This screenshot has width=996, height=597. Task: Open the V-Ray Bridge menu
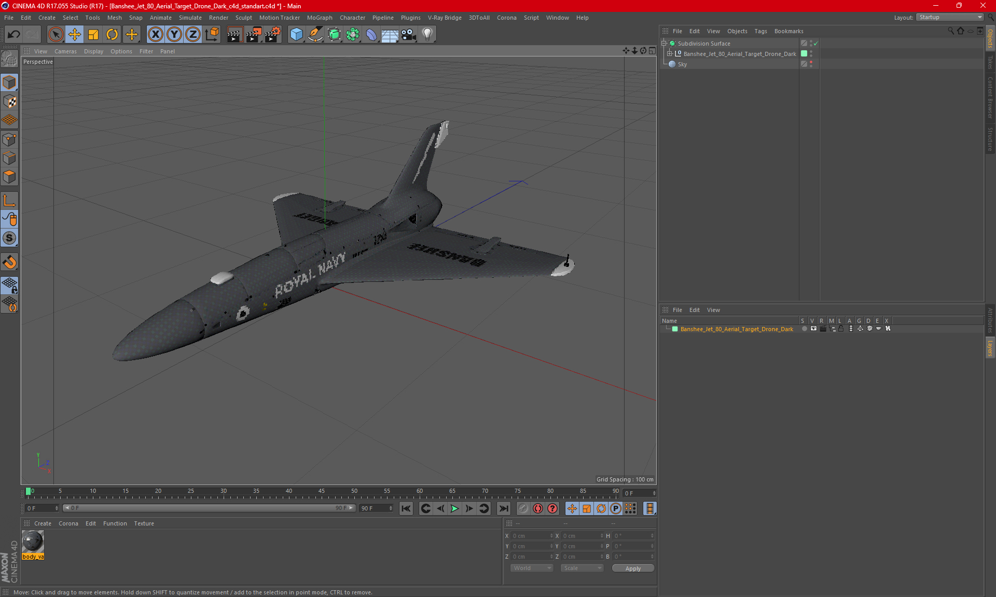click(x=445, y=18)
